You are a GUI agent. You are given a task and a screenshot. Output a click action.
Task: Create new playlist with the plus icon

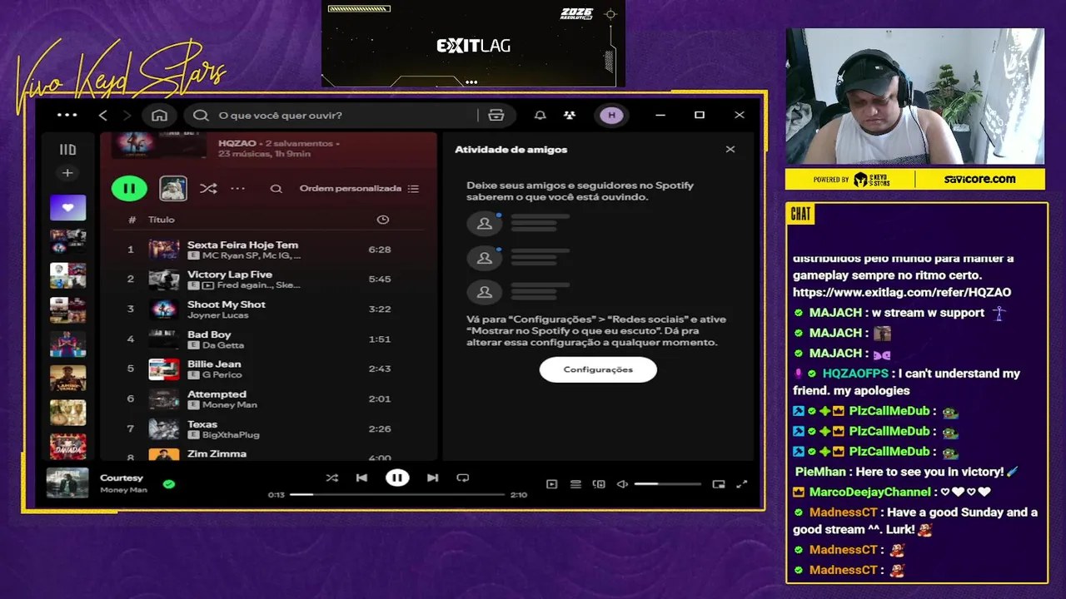67,173
